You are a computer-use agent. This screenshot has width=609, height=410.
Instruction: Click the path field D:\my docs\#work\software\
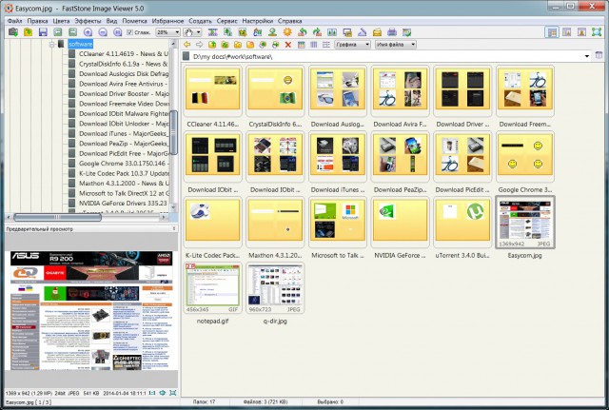[384, 57]
